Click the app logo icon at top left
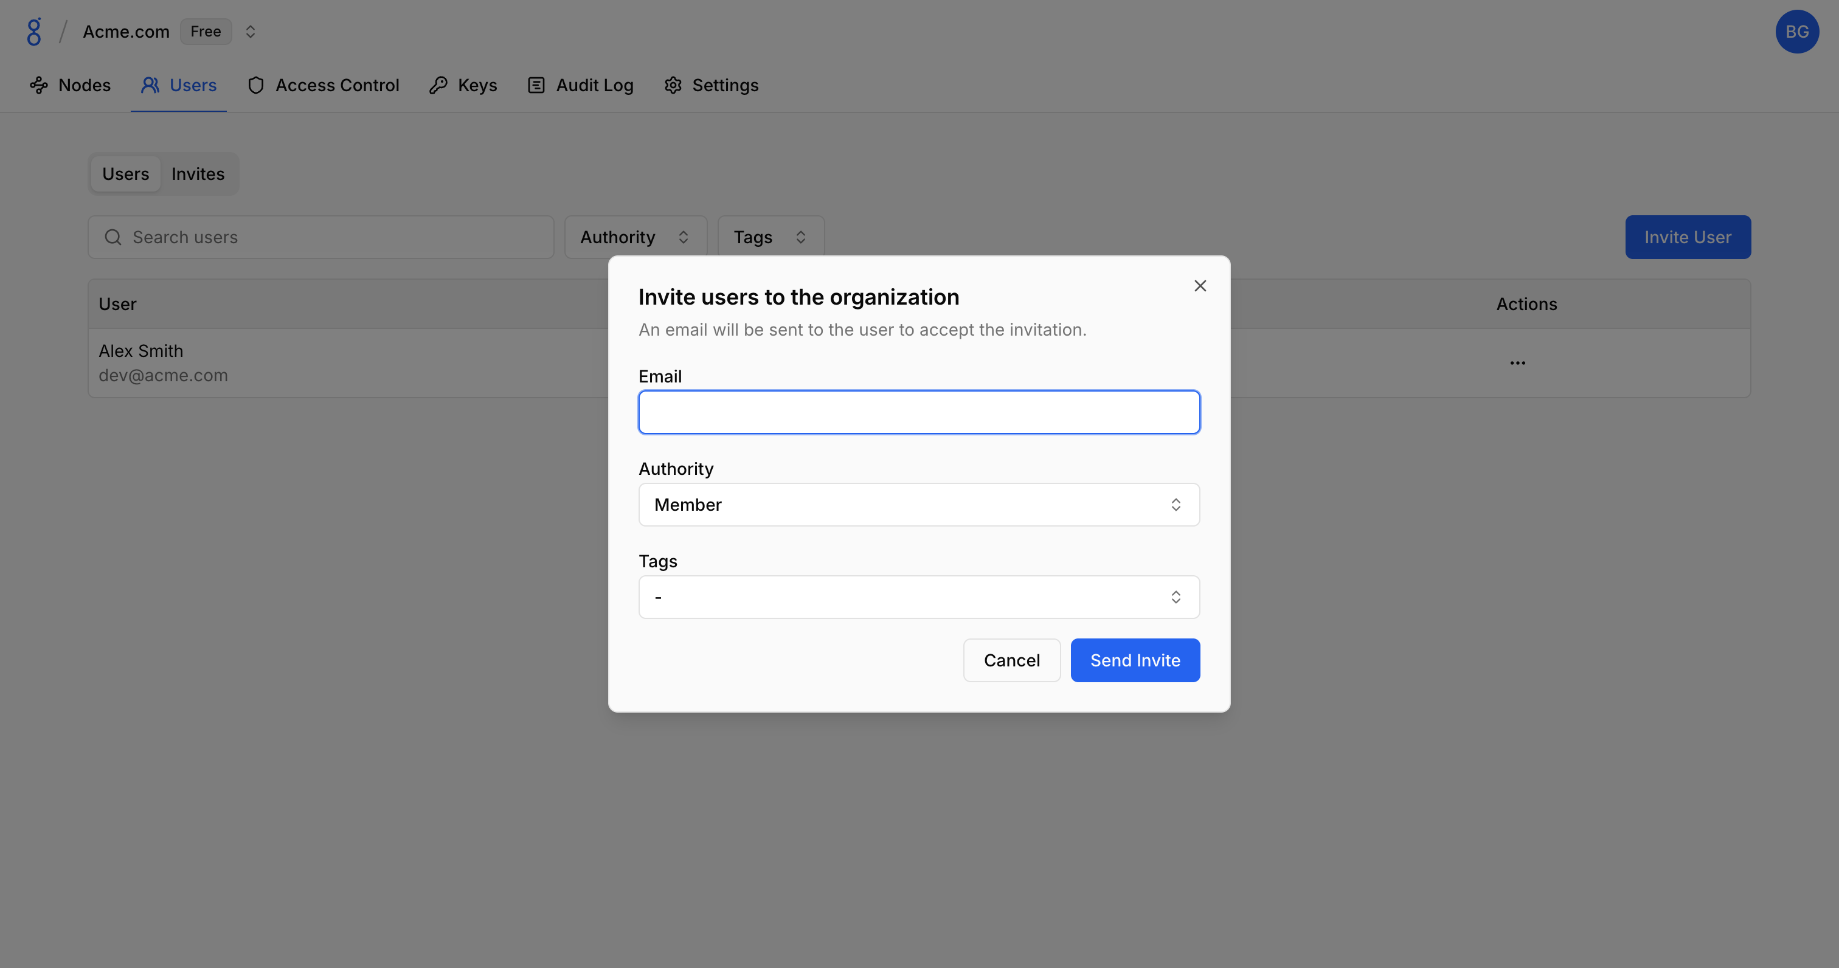1839x968 pixels. tap(33, 32)
